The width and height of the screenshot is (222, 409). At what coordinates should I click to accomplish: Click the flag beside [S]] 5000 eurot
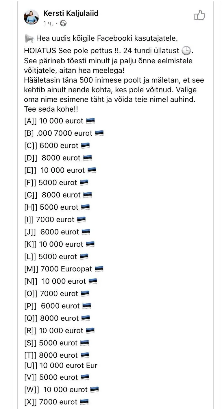[84, 343]
